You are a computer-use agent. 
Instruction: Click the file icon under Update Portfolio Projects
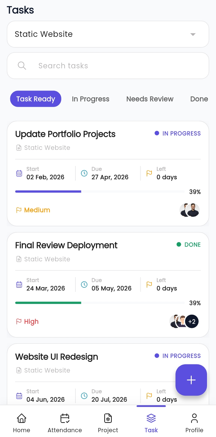click(19, 148)
